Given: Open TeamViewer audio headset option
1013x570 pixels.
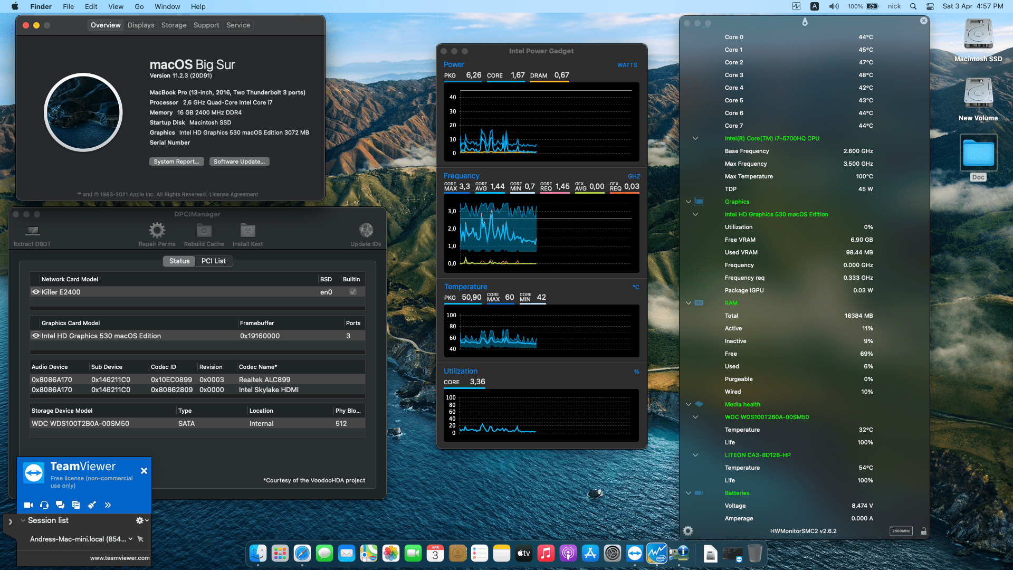Looking at the screenshot, I should 44,505.
